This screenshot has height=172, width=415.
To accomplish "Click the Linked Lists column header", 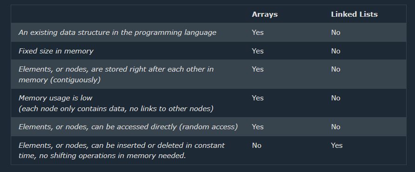I will pos(354,14).
